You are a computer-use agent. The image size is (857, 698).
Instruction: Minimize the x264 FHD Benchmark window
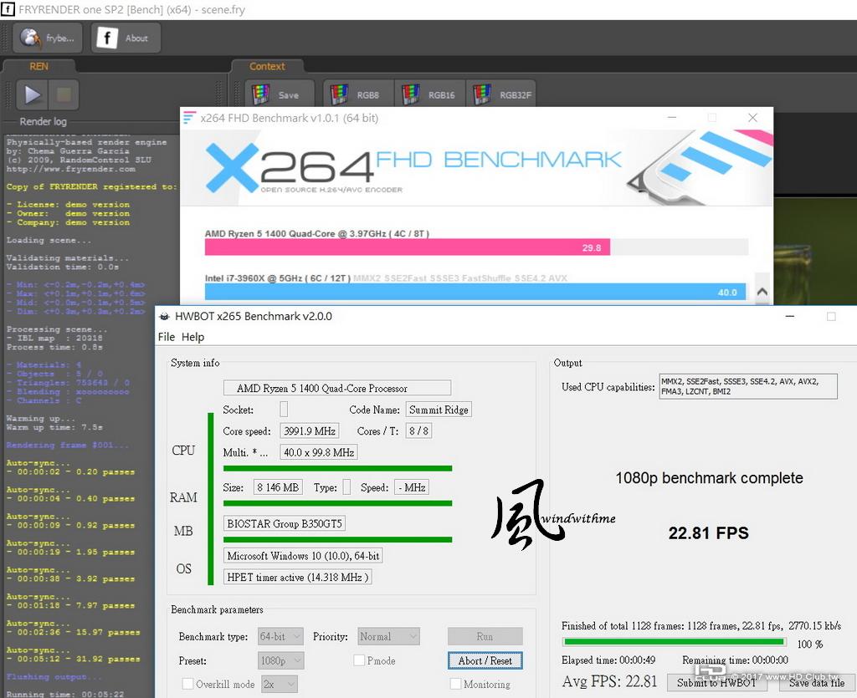pyautogui.click(x=672, y=117)
